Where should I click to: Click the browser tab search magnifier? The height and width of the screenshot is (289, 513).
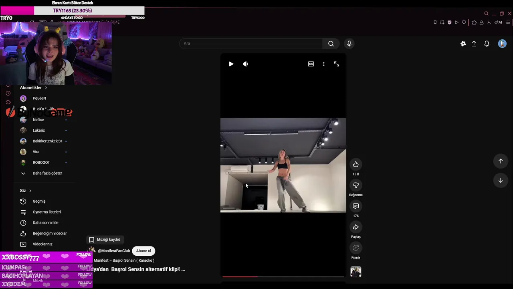click(x=486, y=14)
